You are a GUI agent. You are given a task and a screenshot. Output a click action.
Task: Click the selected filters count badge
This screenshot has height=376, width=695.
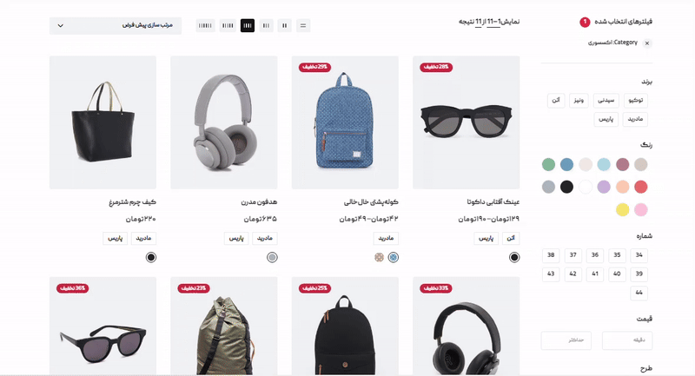pos(585,22)
